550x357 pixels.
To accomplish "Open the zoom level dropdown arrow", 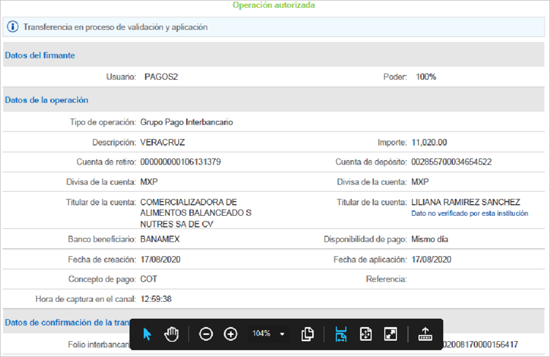I will point(282,334).
